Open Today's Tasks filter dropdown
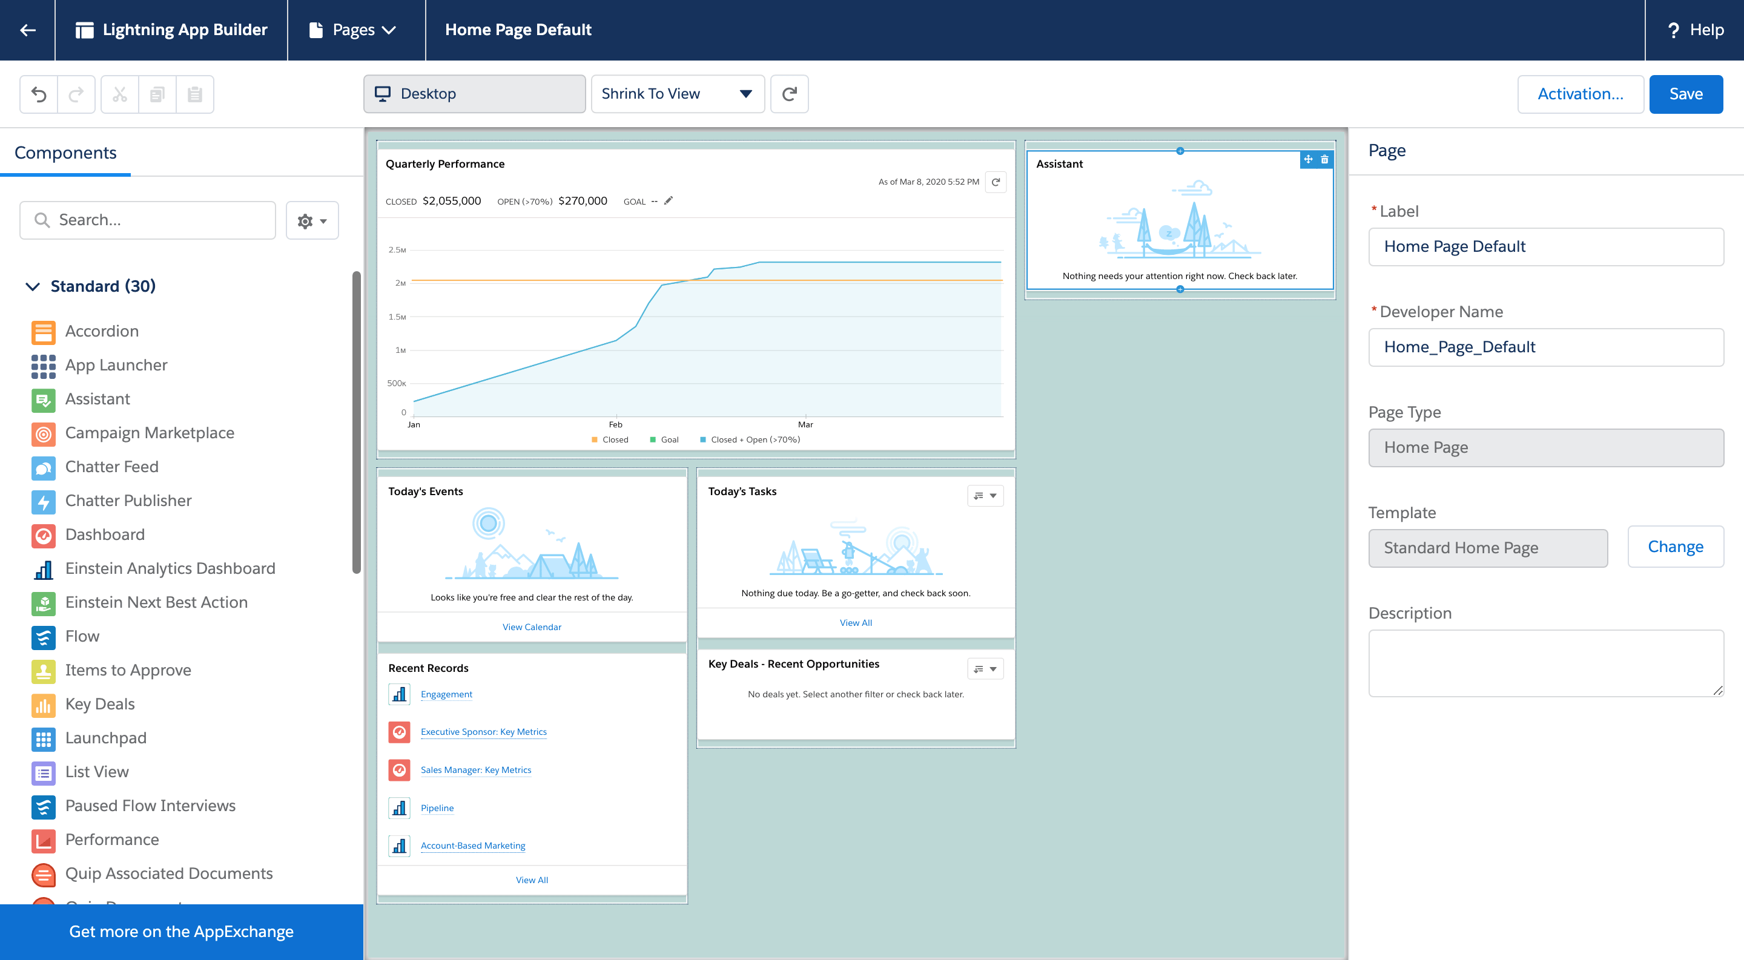 (x=985, y=495)
